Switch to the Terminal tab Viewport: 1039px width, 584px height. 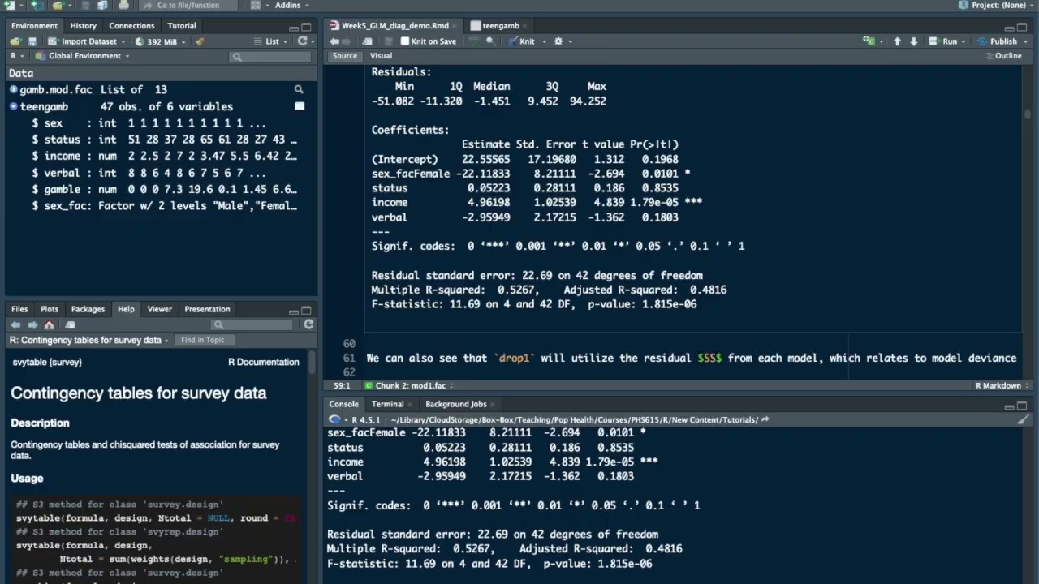(387, 404)
